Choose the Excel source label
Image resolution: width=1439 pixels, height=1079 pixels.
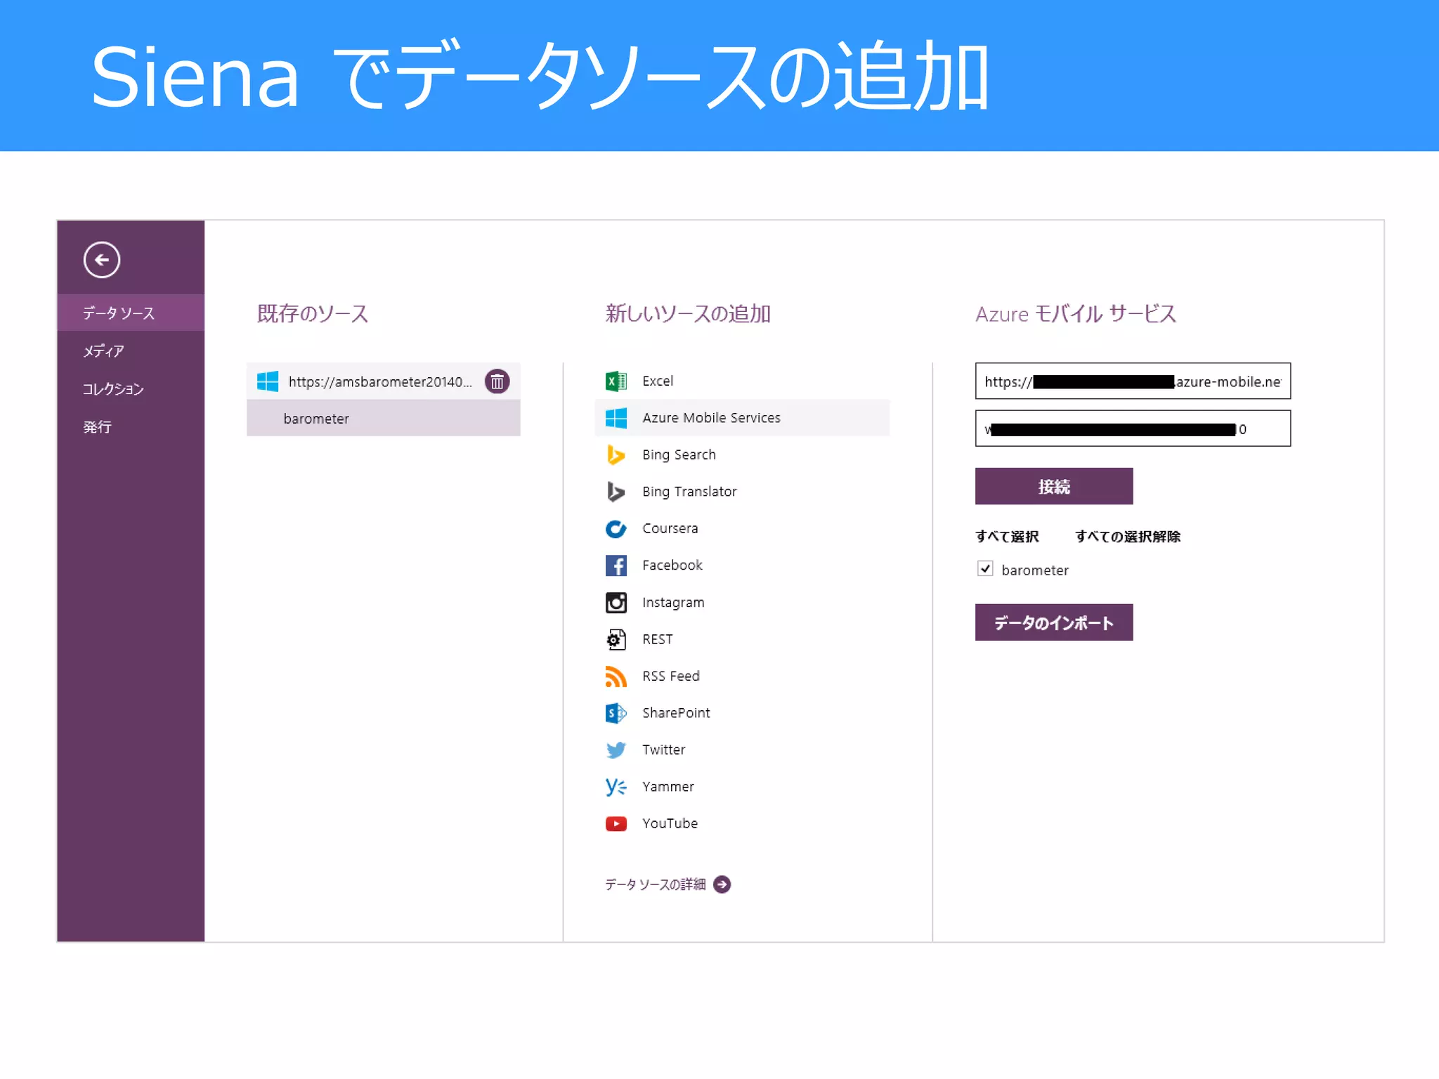coord(658,381)
